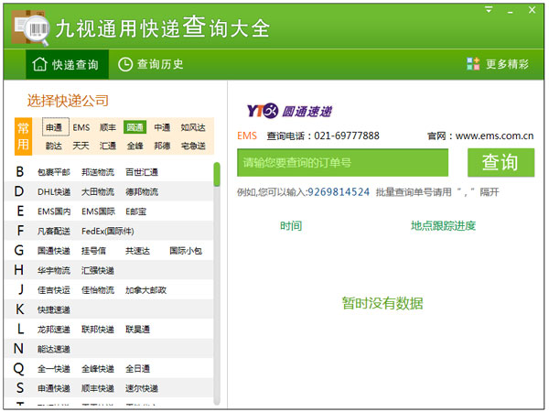Viewport: 549px width, 412px height.
Task: Select 加拿大邮政 under letter J
Action: tap(145, 289)
